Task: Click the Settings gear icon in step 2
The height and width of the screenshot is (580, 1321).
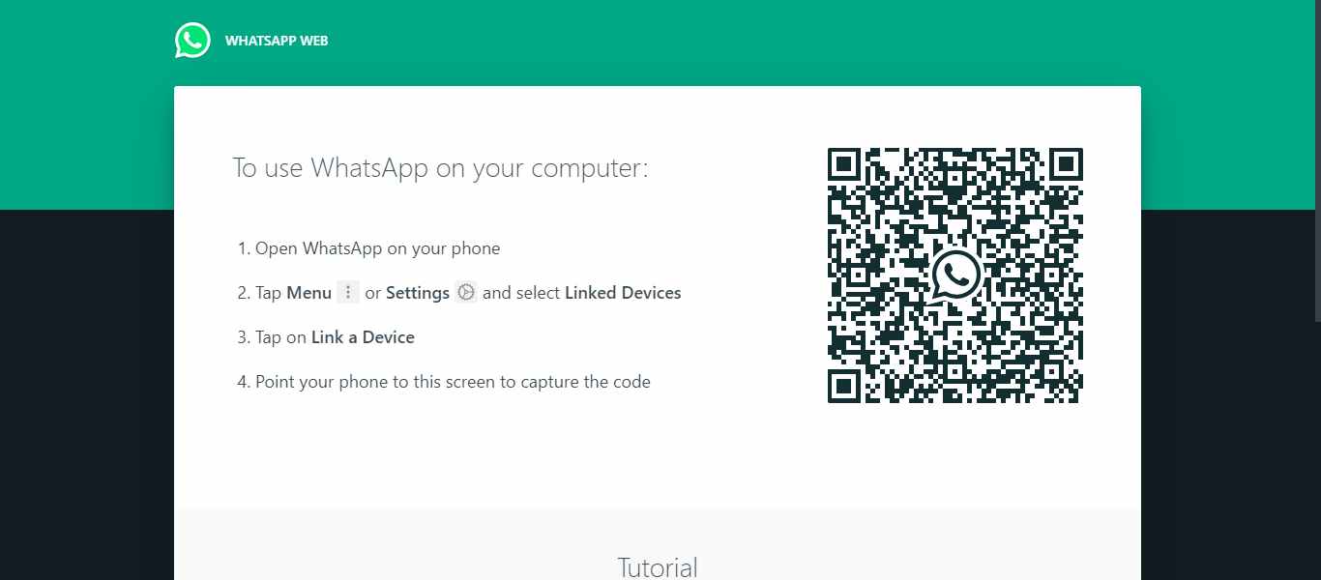Action: 466,293
